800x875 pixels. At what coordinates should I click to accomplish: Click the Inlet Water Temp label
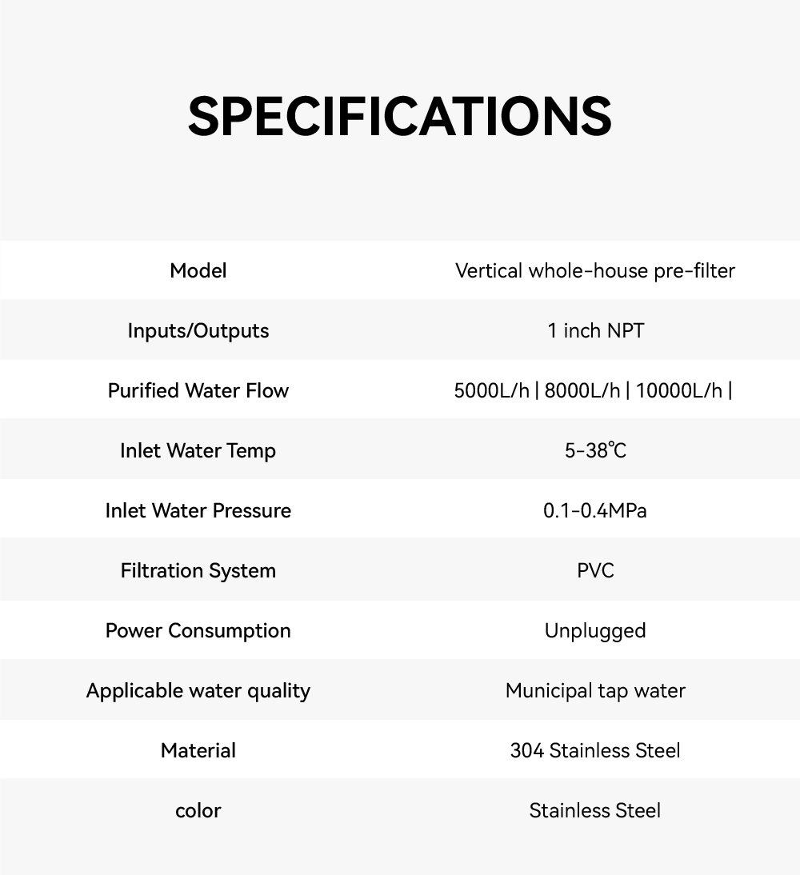click(x=198, y=450)
